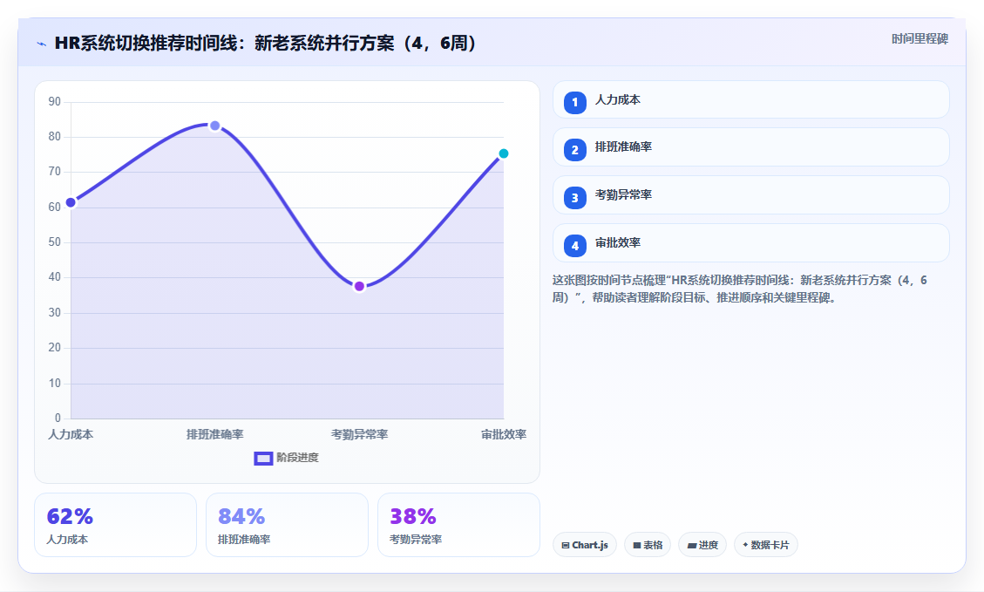Viewport: 984px width, 592px height.
Task: Select the 人力成本 data point on chart
Action: [x=71, y=202]
